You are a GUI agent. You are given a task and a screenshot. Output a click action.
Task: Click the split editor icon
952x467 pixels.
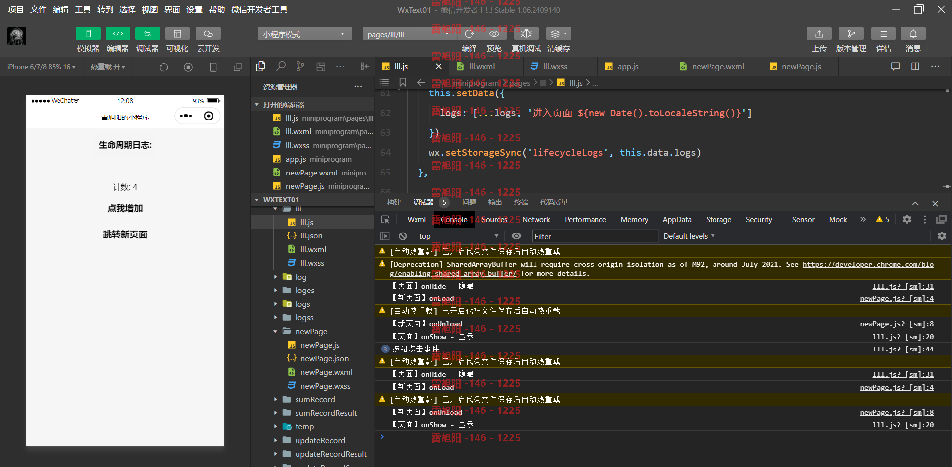click(915, 66)
